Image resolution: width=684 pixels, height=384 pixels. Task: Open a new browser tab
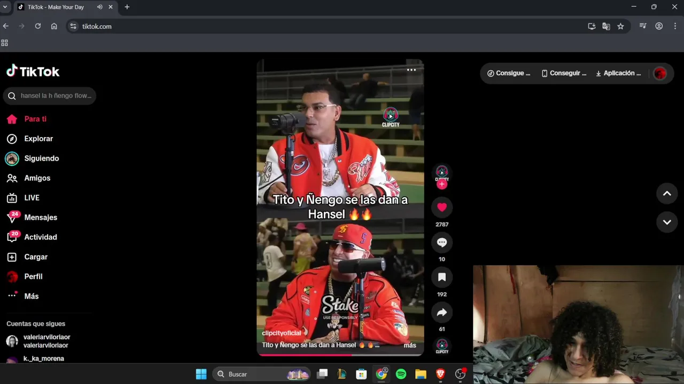pyautogui.click(x=127, y=7)
